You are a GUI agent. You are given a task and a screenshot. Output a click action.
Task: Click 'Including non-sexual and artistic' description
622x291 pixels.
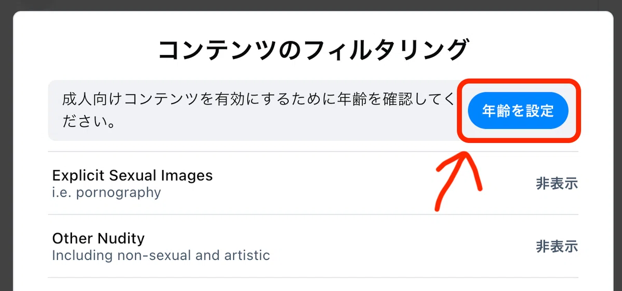161,255
